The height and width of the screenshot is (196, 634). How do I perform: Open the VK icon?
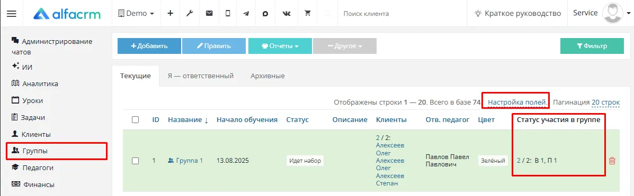click(287, 13)
